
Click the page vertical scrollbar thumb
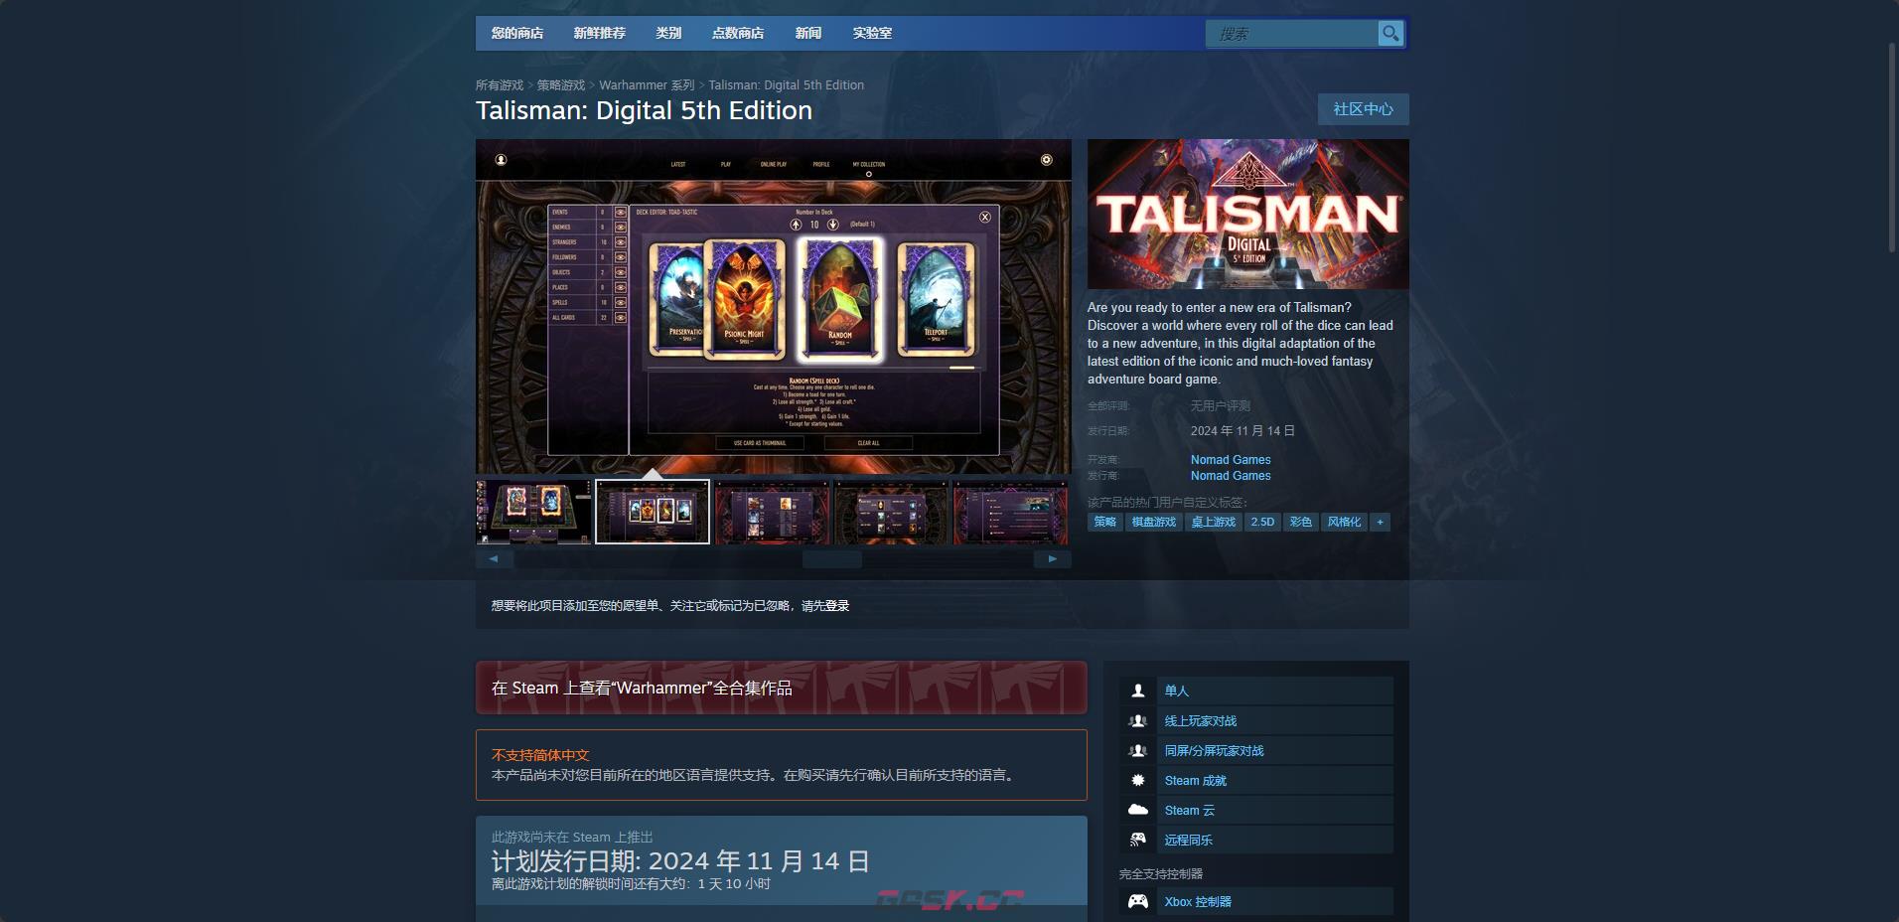coord(1892,147)
